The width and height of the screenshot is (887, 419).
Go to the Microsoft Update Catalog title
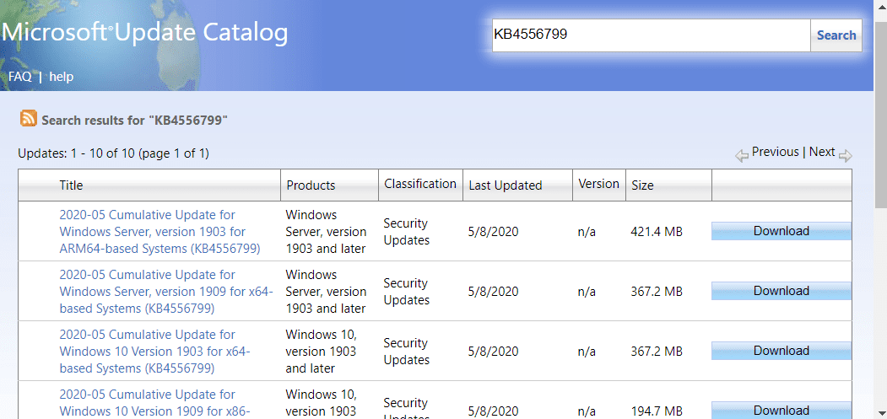pyautogui.click(x=144, y=34)
